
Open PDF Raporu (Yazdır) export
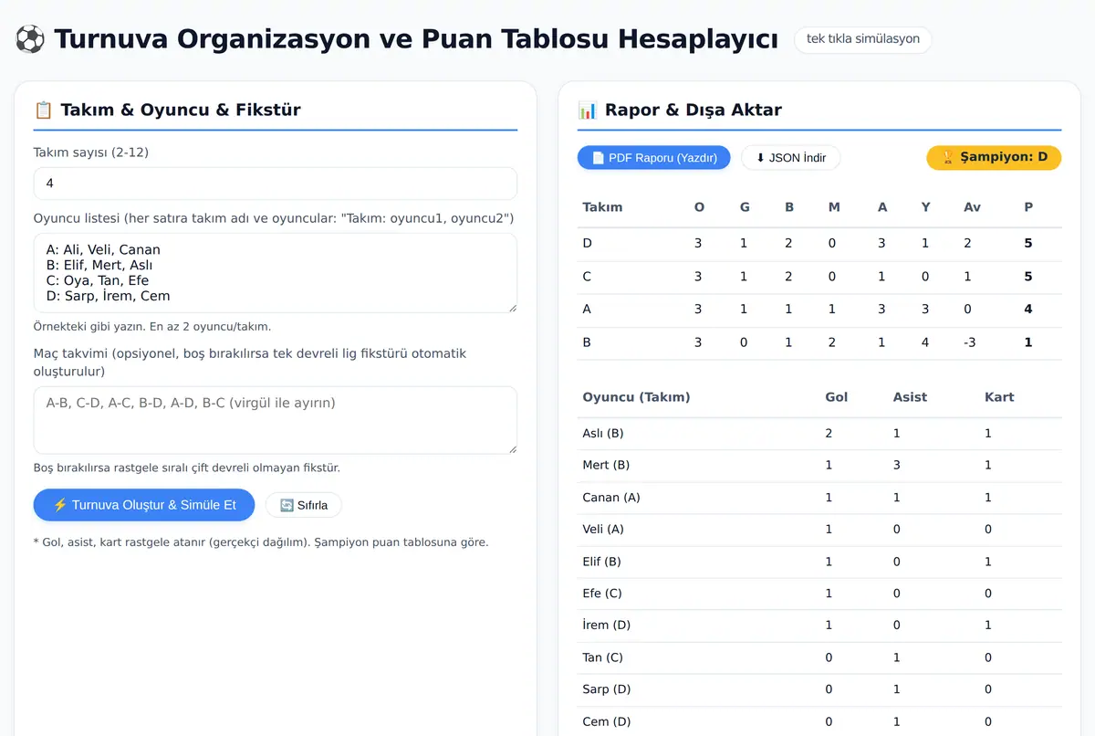click(x=654, y=158)
